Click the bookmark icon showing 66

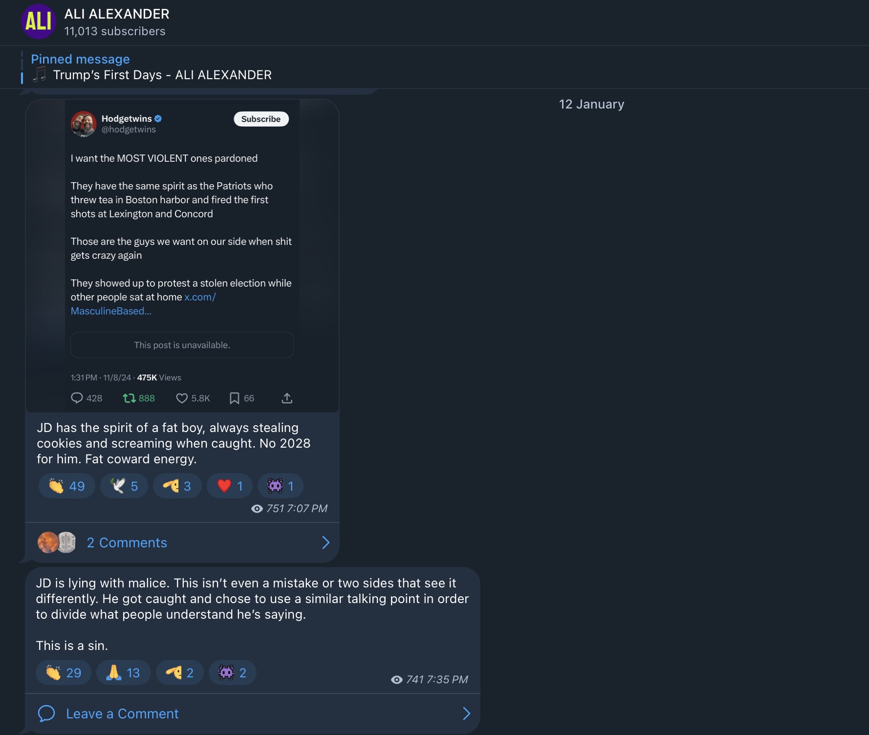click(x=235, y=398)
